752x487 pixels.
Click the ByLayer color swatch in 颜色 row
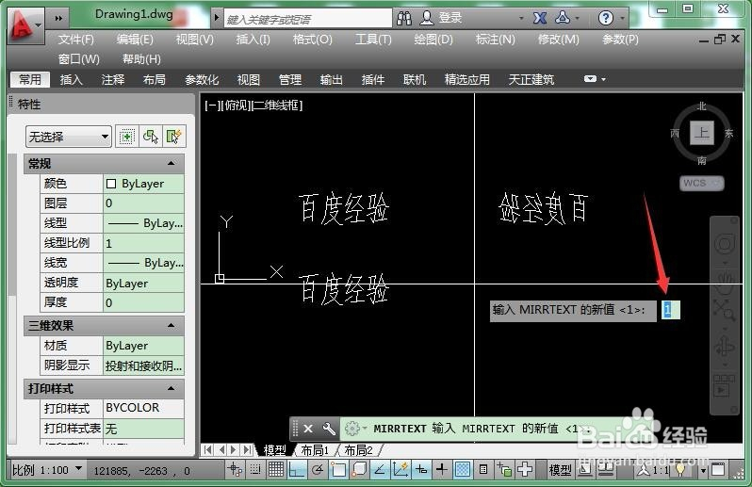[111, 184]
